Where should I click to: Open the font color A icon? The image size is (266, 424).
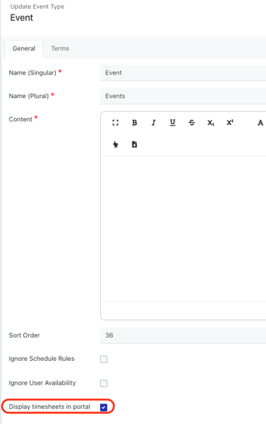click(x=260, y=123)
